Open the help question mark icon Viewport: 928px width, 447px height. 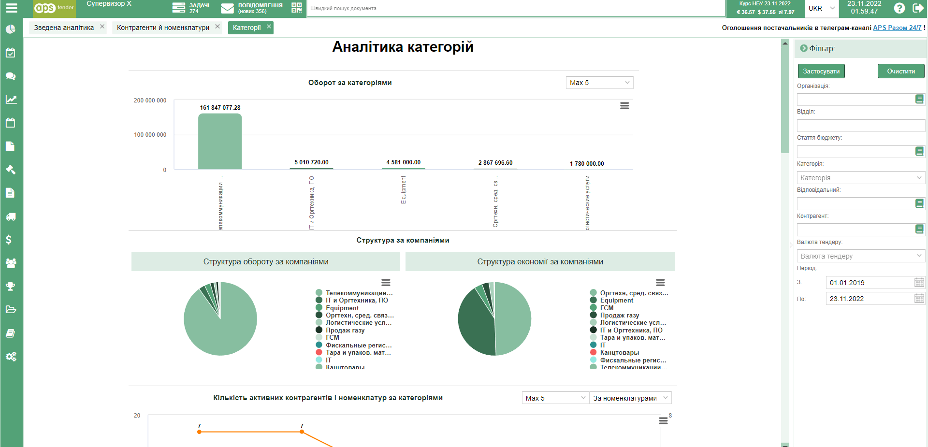[x=899, y=8]
